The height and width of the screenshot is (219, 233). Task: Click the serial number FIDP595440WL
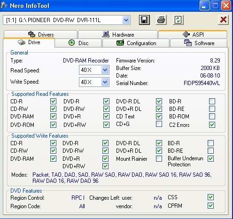point(202,83)
